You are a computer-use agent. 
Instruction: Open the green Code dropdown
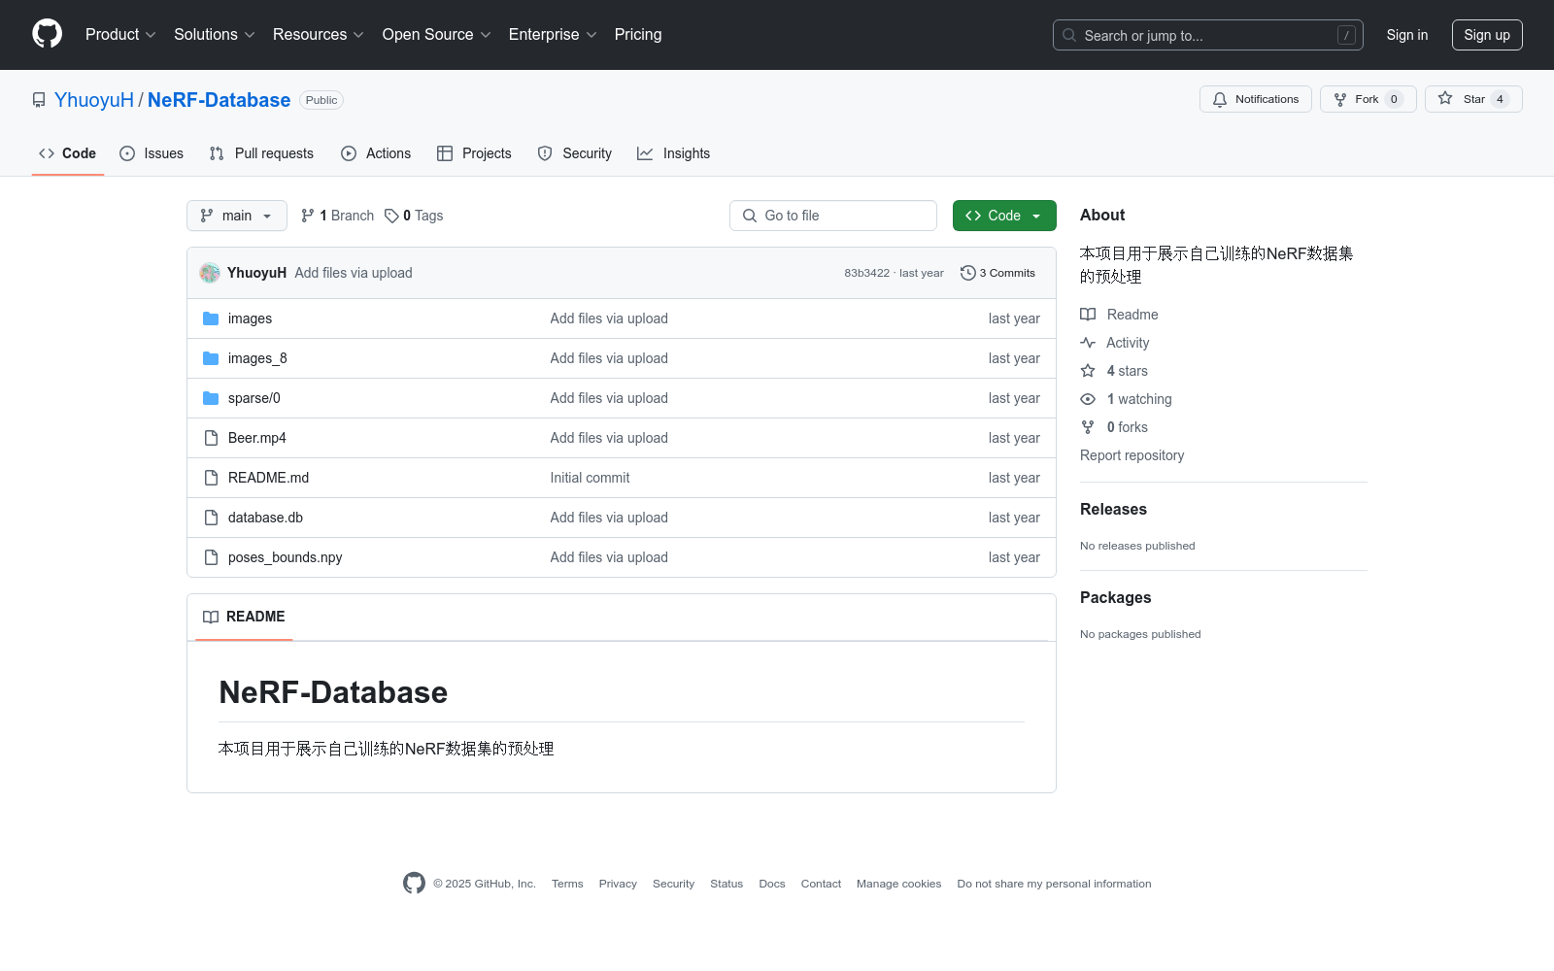coord(1004,216)
